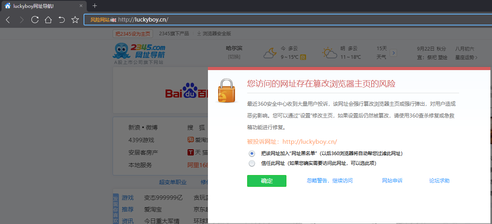Open the browser home page icon

click(48, 20)
